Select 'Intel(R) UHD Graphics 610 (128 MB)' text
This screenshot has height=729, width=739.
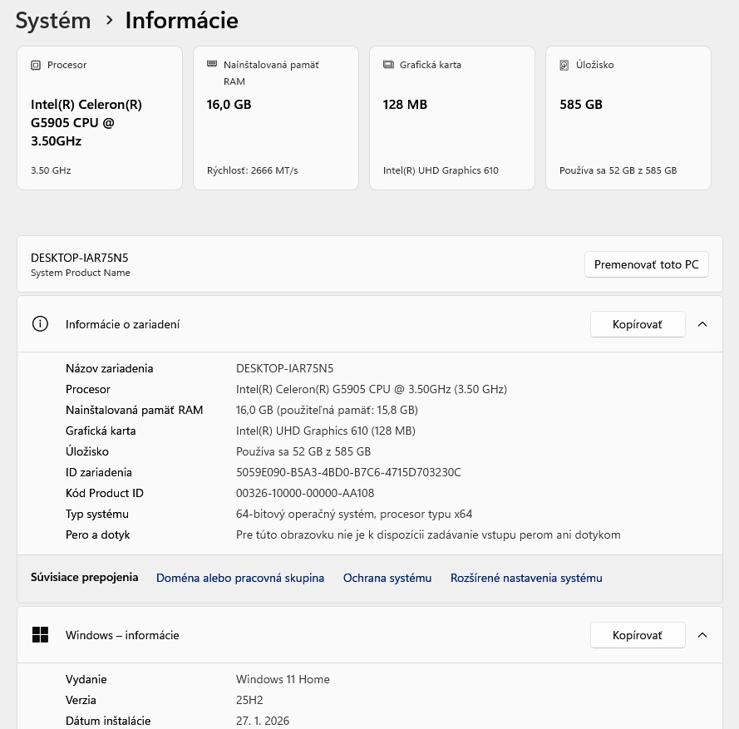325,431
